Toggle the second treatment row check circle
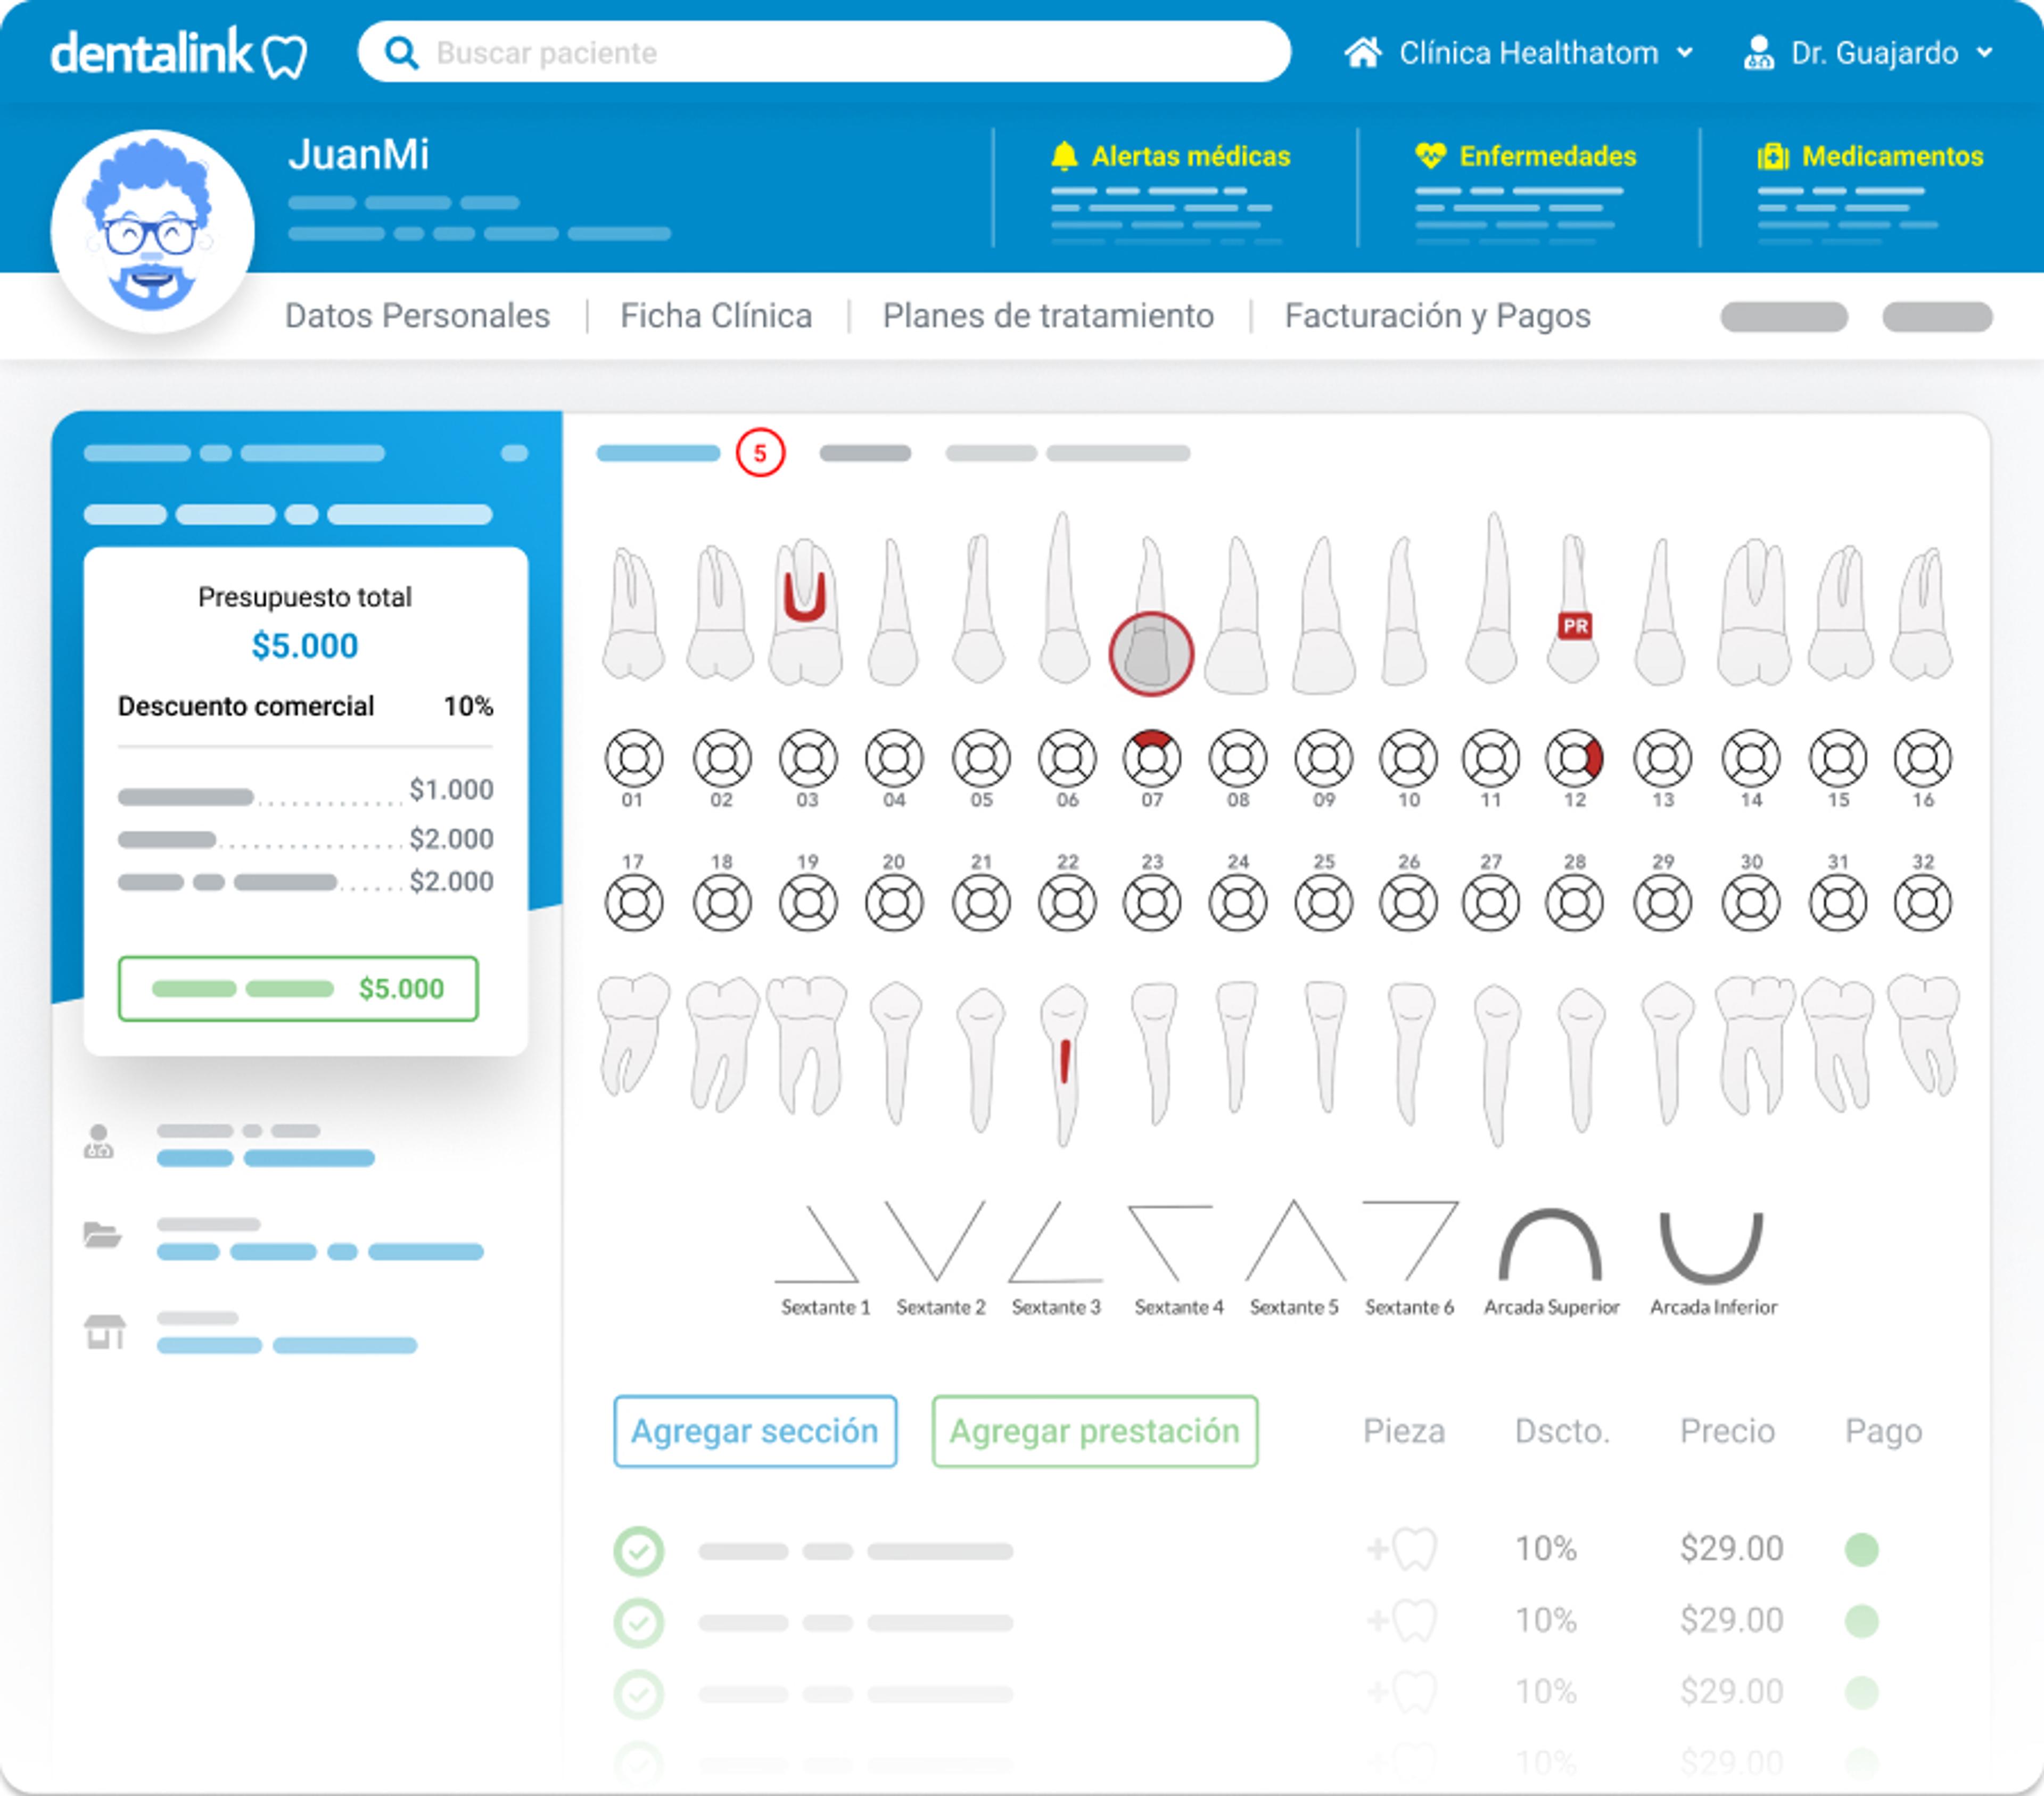Viewport: 2044px width, 1796px height. (638, 1622)
